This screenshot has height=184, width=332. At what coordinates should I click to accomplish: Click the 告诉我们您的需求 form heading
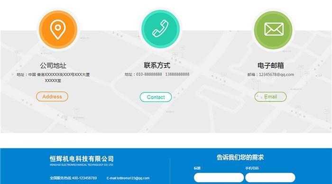point(240,157)
